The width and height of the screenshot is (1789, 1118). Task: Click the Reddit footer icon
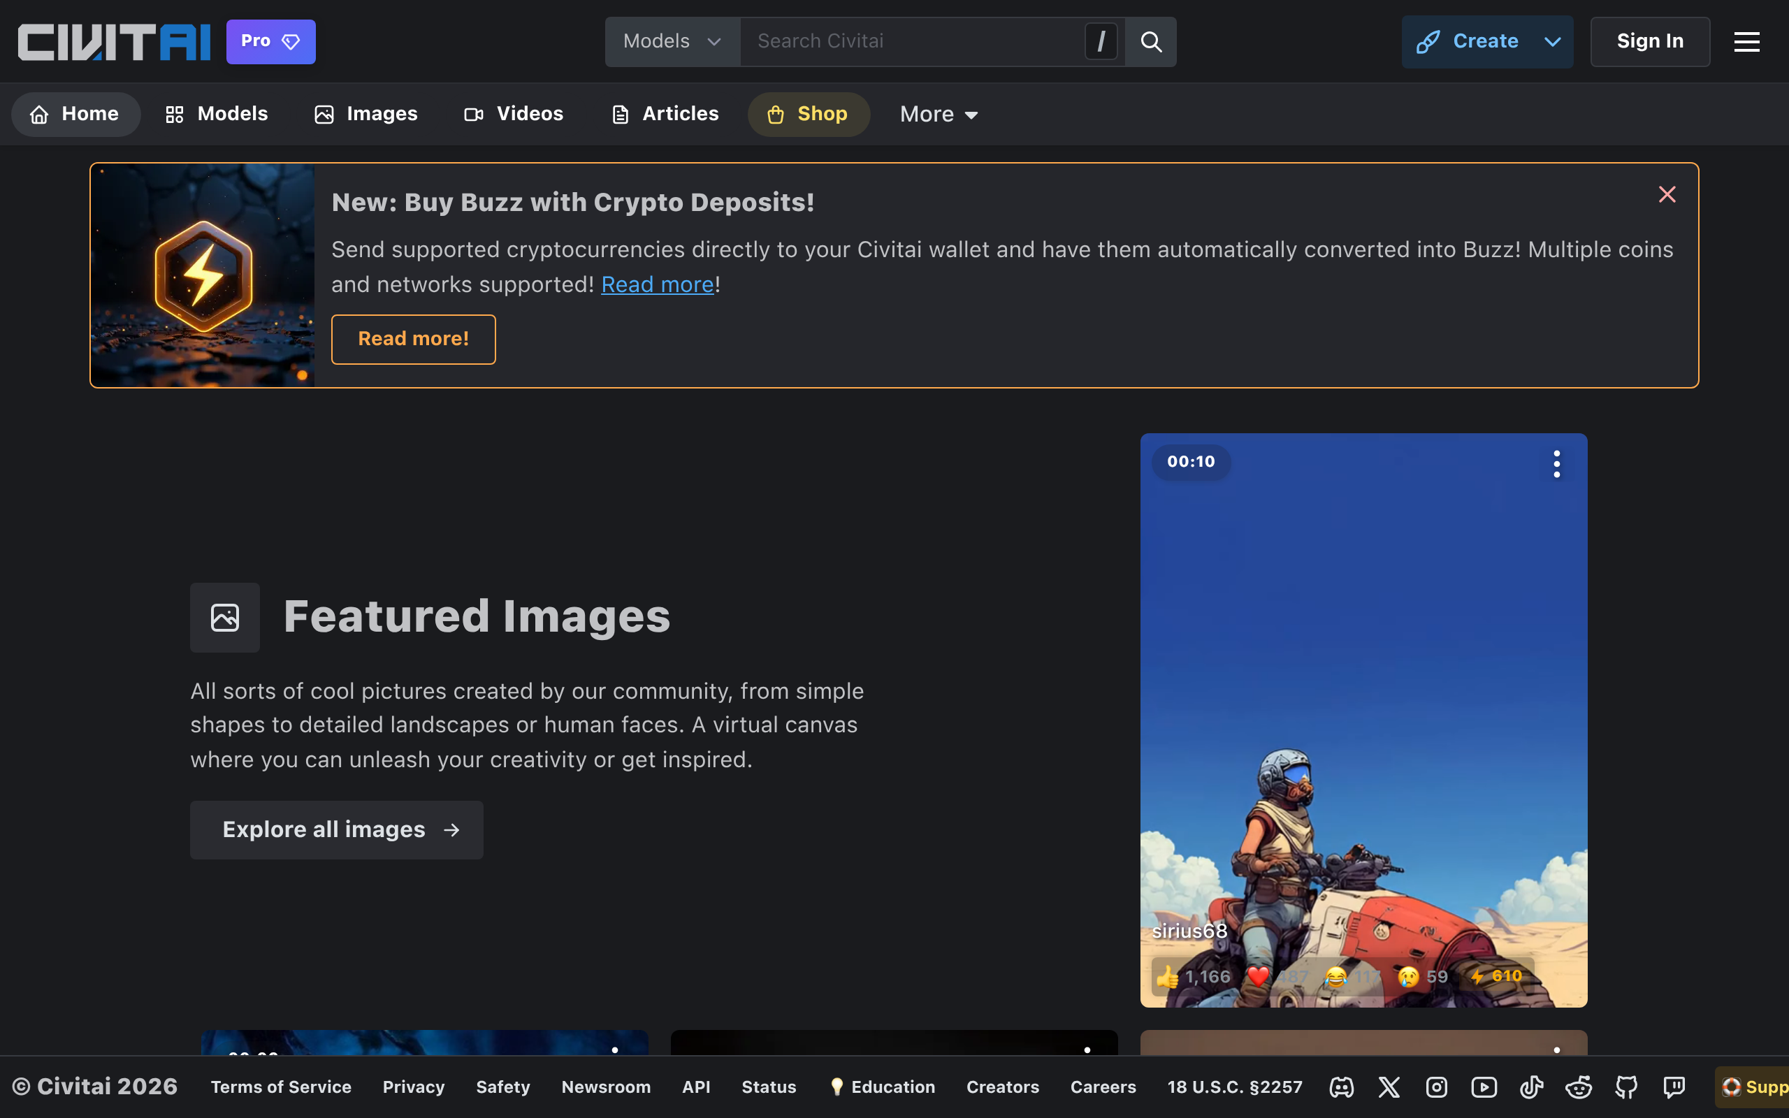point(1579,1087)
